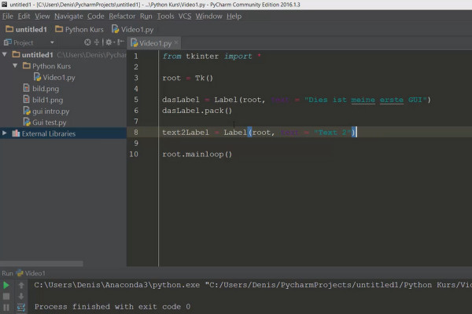Click line number 10 in the gutter
The image size is (472, 314).
point(134,154)
